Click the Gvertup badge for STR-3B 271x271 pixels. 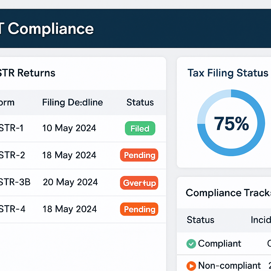(139, 183)
